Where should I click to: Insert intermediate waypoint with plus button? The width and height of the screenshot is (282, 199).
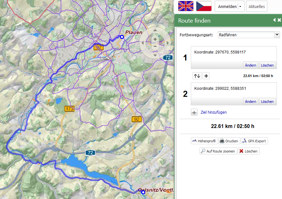point(206,76)
